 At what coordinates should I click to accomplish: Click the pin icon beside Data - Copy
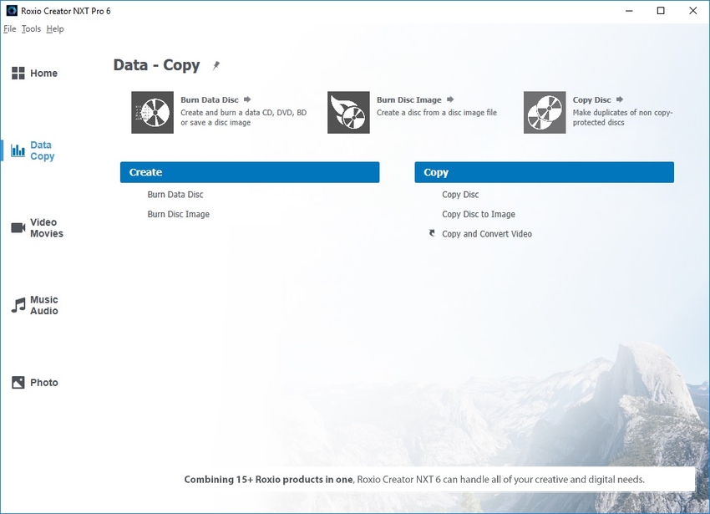click(216, 66)
